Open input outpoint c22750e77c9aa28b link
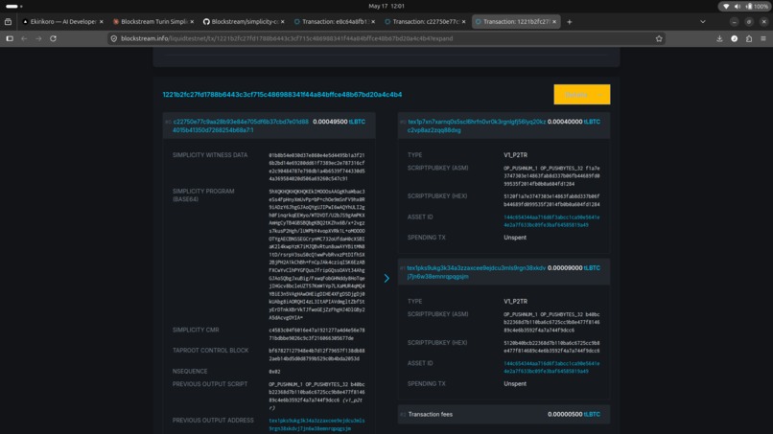The image size is (773, 434). pyautogui.click(x=241, y=126)
